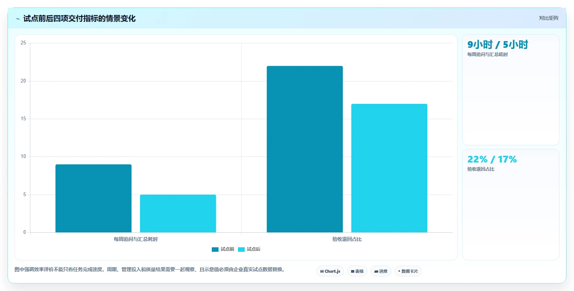Click the 验收退回占比 x-axis label
The image size is (574, 291).
[347, 239]
